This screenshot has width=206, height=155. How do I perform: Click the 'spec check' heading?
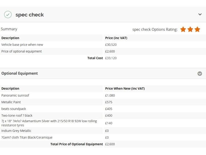[29, 15]
